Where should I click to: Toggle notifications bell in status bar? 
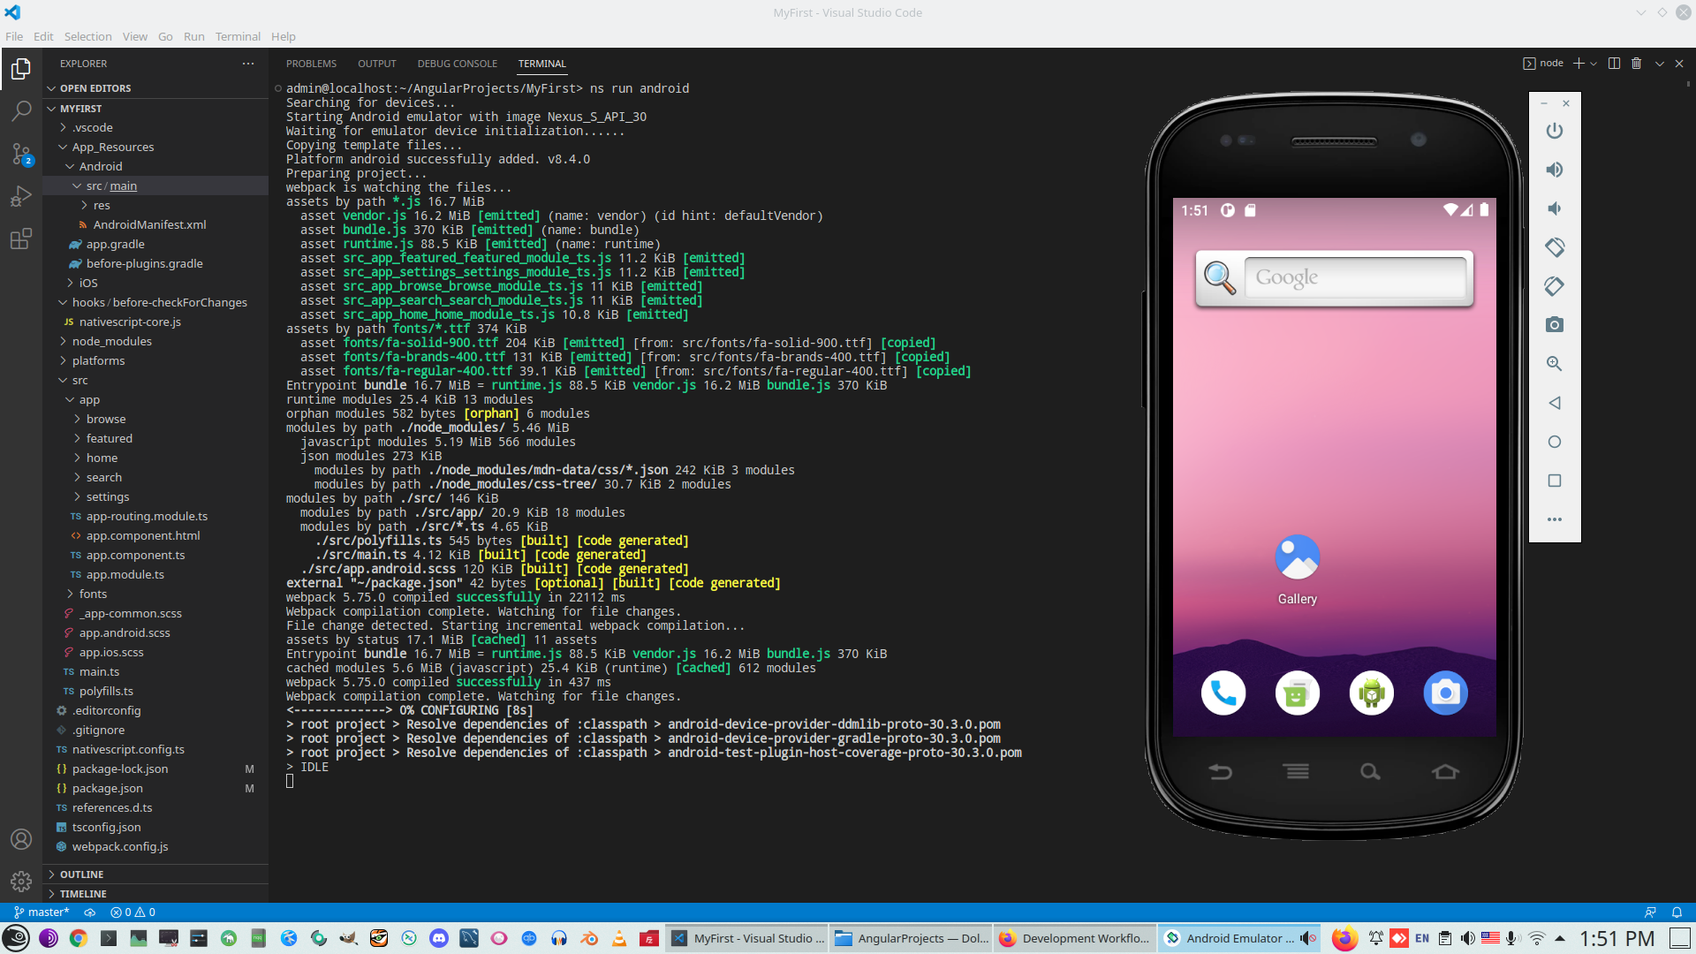tap(1677, 912)
